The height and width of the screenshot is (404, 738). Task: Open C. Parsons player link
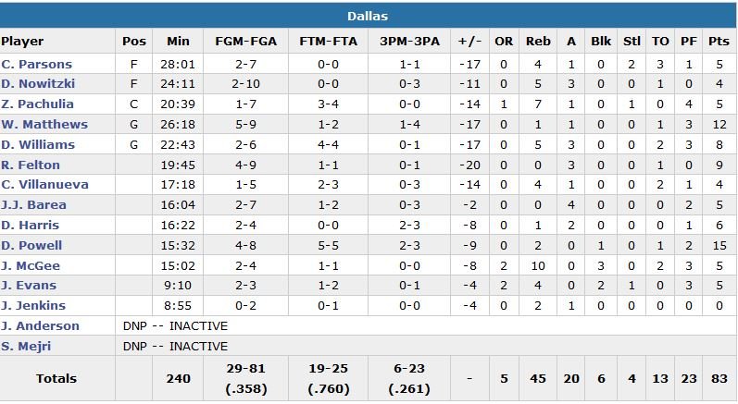click(37, 65)
